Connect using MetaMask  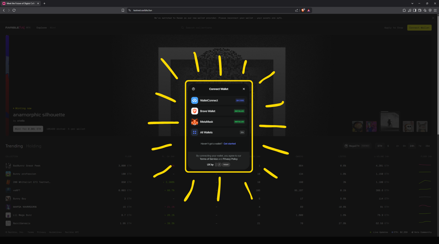[219, 122]
